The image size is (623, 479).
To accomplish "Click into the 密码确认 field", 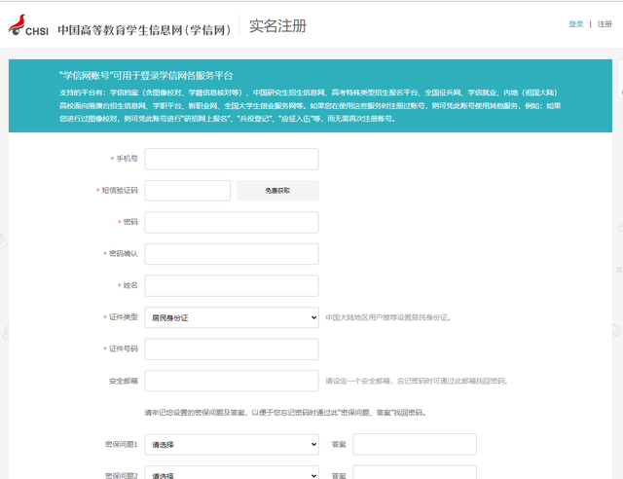I will pos(231,254).
